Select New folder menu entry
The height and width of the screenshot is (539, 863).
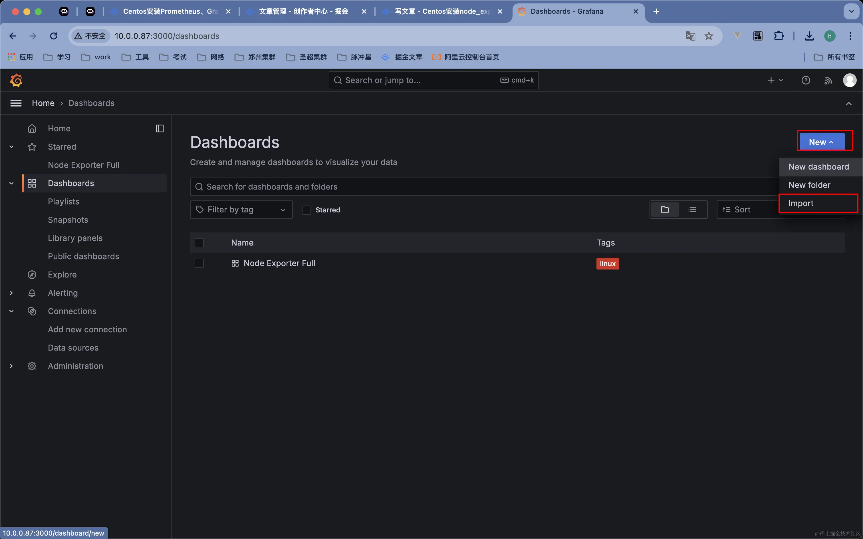[x=809, y=185]
